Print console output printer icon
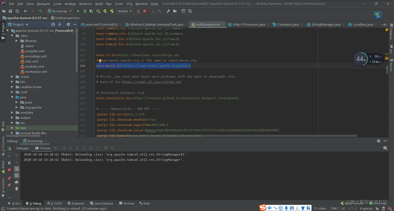The height and width of the screenshot is (211, 394). pyautogui.click(x=17, y=182)
